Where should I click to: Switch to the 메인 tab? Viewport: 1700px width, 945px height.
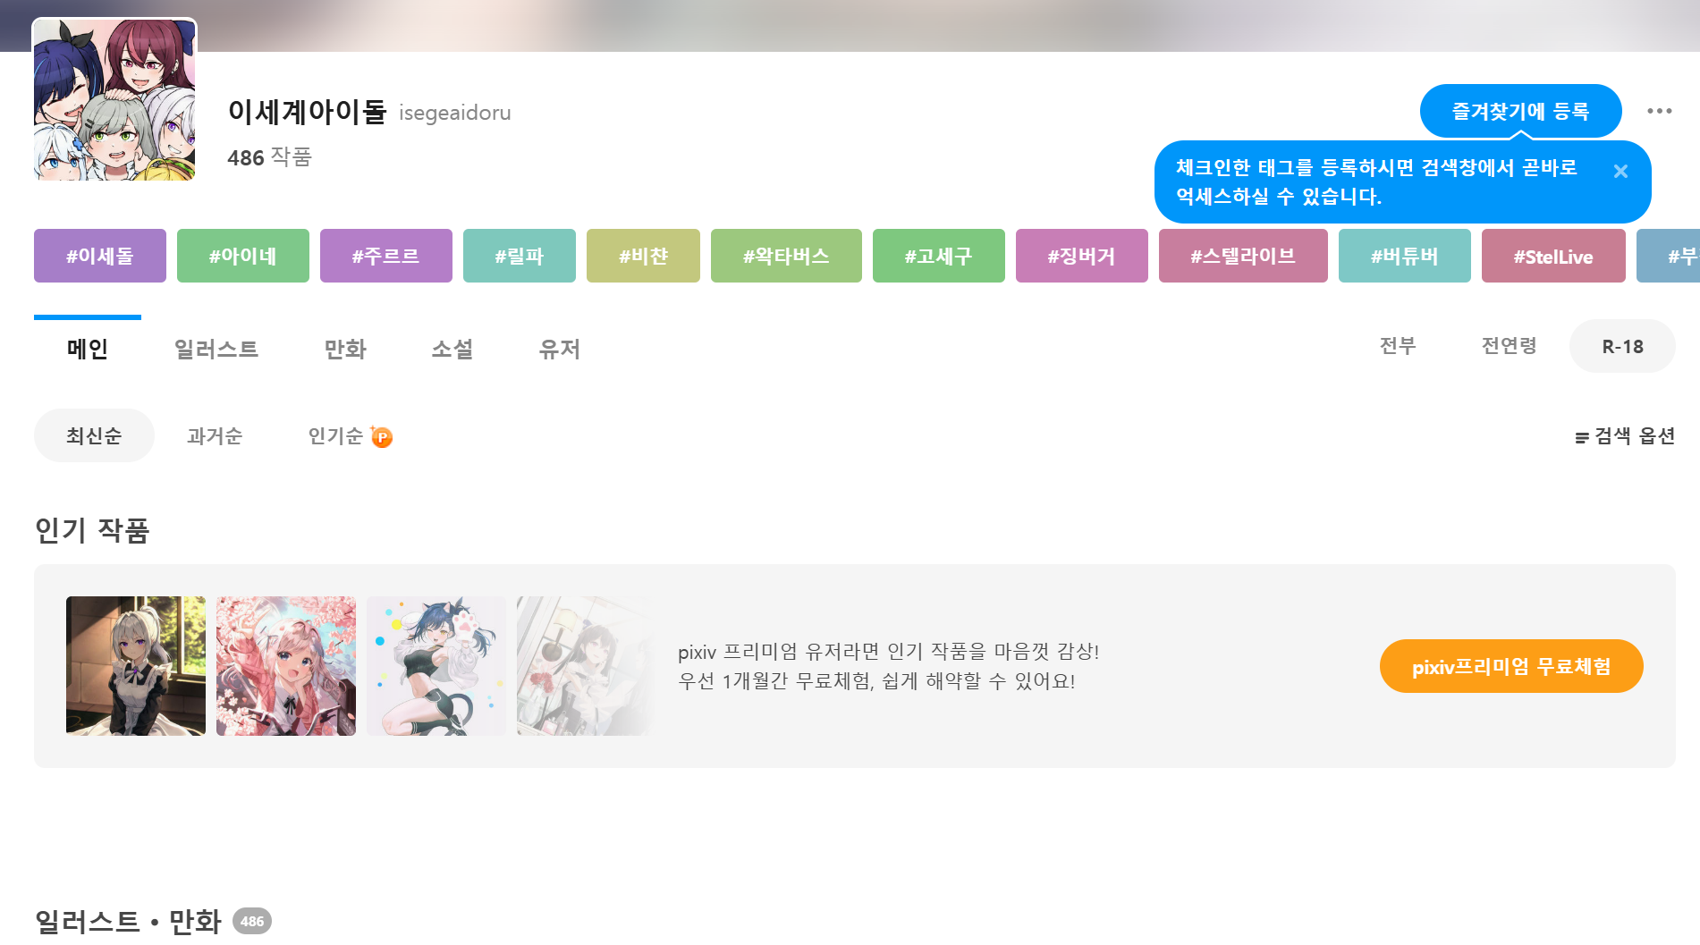(x=88, y=349)
